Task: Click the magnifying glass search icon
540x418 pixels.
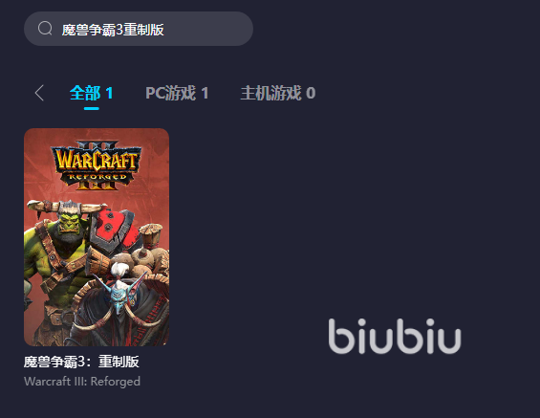Action: [45, 29]
